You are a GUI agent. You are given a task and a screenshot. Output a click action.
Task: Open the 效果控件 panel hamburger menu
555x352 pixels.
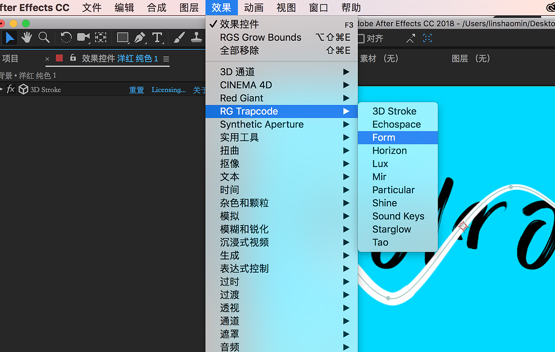click(166, 59)
